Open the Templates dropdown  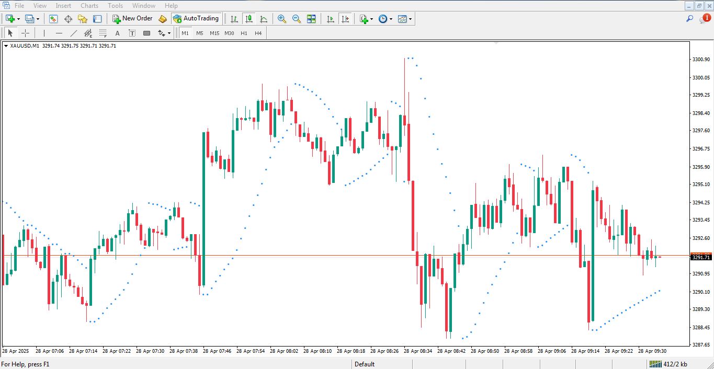[x=404, y=19]
